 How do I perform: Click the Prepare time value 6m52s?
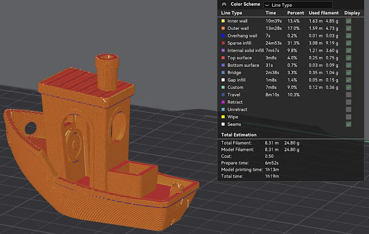271,163
